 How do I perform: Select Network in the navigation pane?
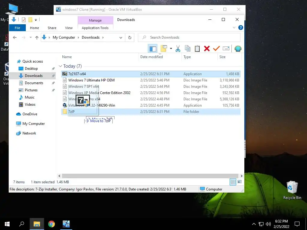[29, 133]
